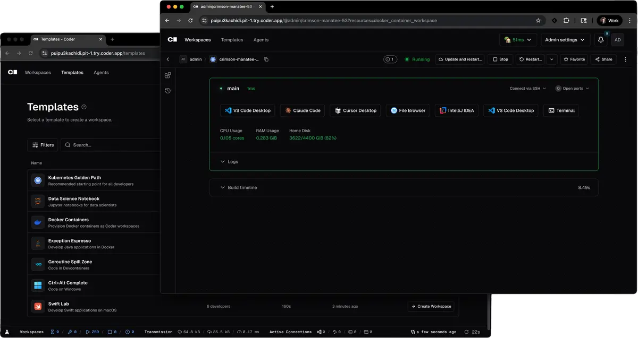
Task: Open new tab in Templates window
Action: pyautogui.click(x=112, y=39)
